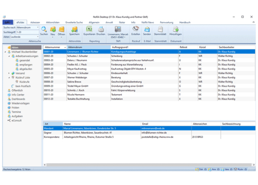Click the Öffnen folder icon
258x185 pixels.
[61, 30]
